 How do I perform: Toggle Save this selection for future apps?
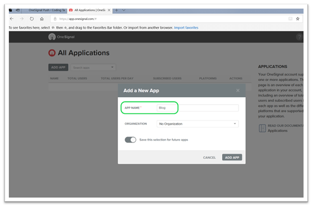coord(131,140)
